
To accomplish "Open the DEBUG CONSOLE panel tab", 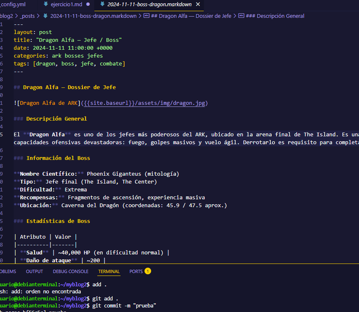I will point(70,272).
